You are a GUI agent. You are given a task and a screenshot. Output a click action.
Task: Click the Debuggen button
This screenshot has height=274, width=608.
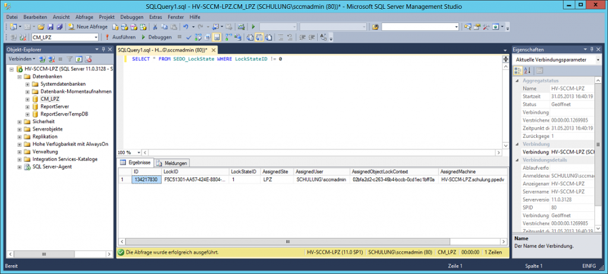coord(157,37)
